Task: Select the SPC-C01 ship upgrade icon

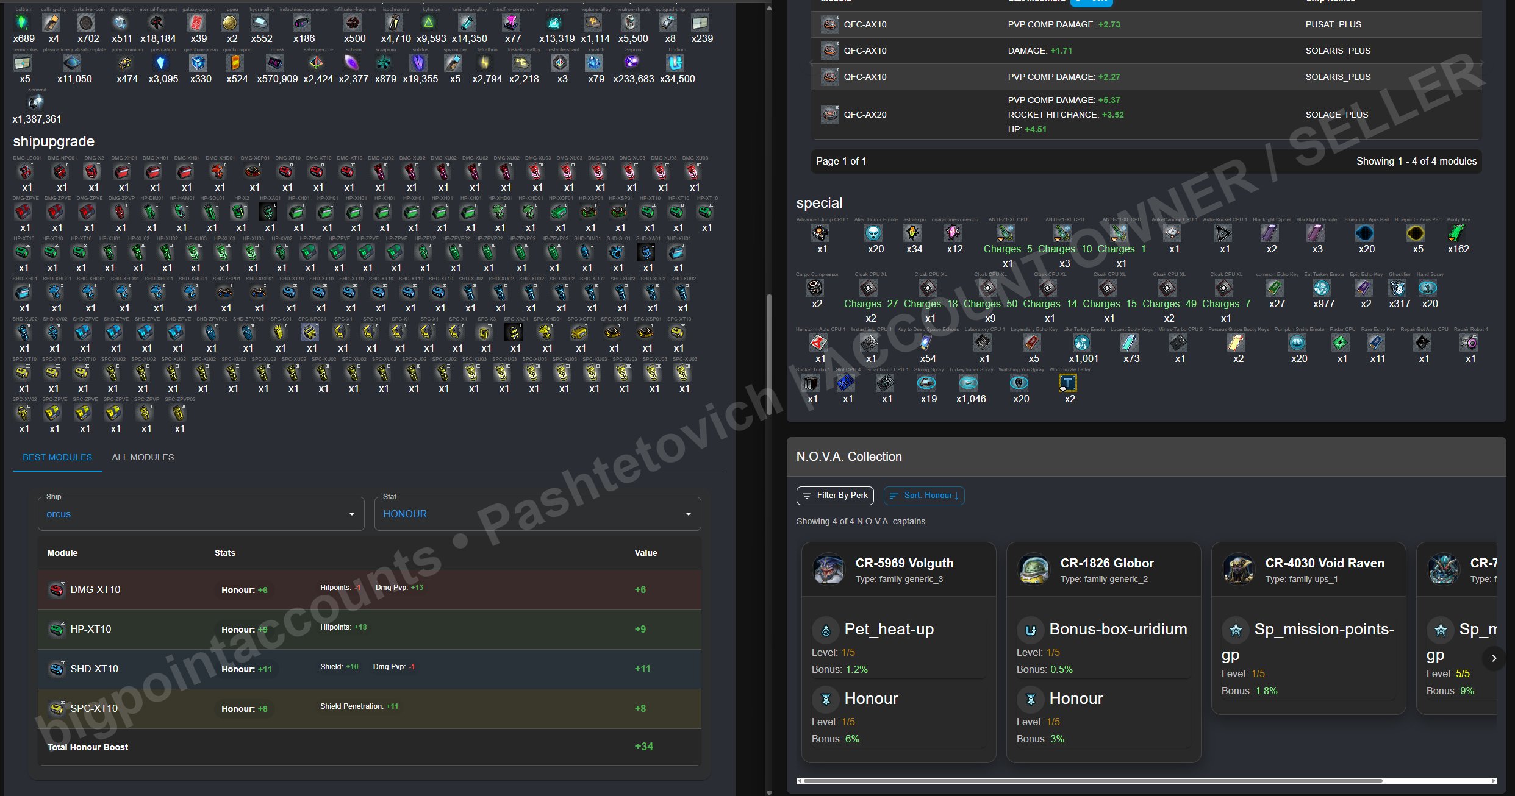Action: click(x=279, y=333)
